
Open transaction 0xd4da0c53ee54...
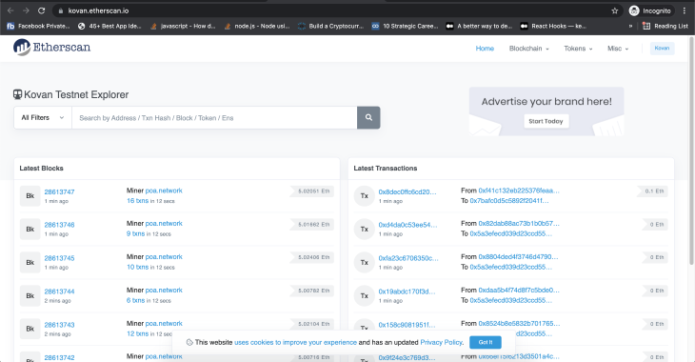(407, 225)
